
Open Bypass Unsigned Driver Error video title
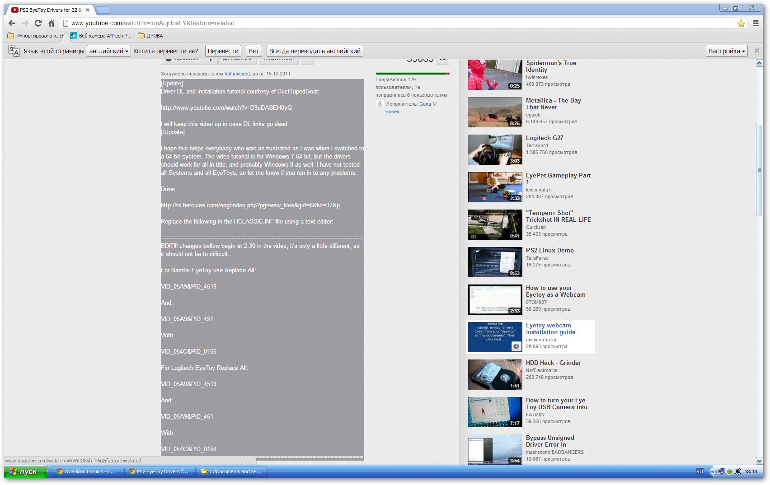point(550,441)
